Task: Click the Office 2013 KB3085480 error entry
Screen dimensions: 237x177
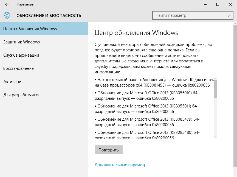Action: pos(147,134)
